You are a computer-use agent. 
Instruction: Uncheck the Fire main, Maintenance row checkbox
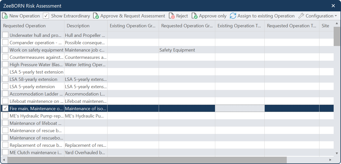[5, 108]
